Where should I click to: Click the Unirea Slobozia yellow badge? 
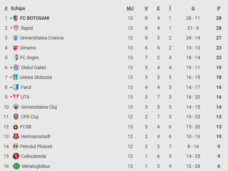point(15,77)
